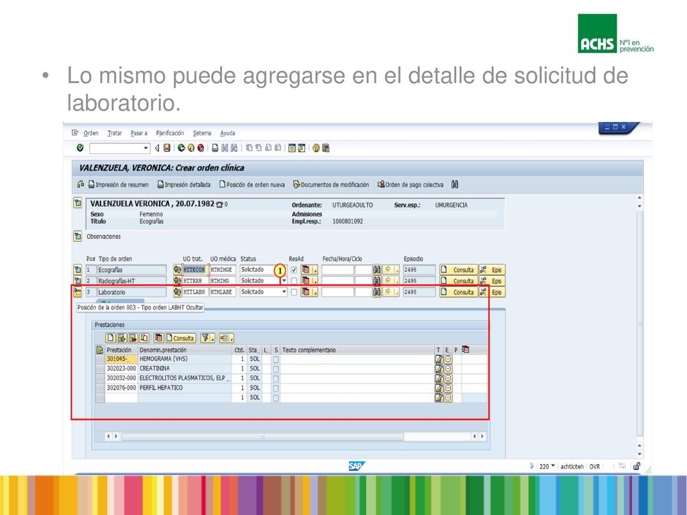
Task: Click the 301045 prestación code cell
Action: 121,359
